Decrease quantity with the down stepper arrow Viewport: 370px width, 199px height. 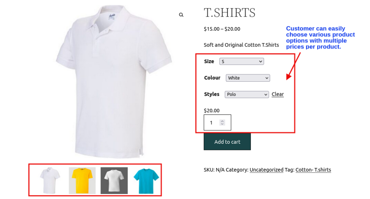(222, 124)
